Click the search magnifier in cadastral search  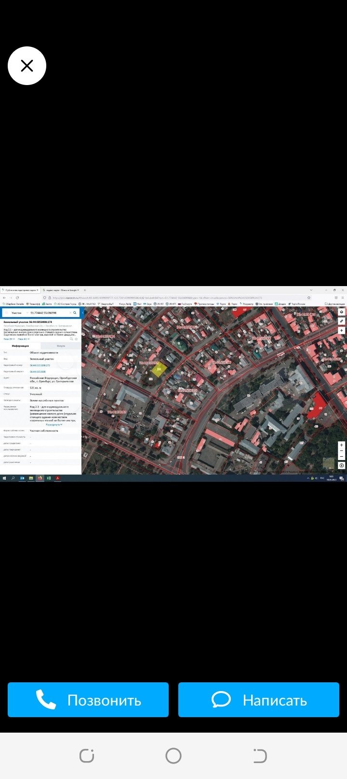75,313
